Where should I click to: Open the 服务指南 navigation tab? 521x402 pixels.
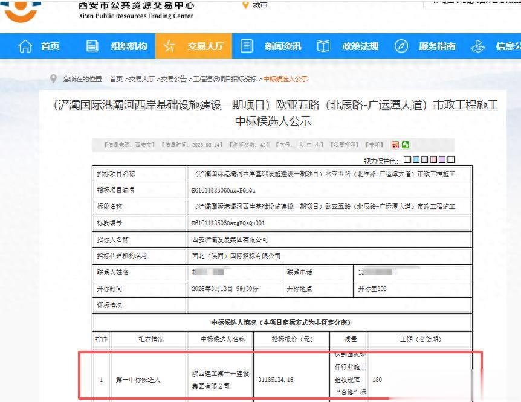[437, 46]
